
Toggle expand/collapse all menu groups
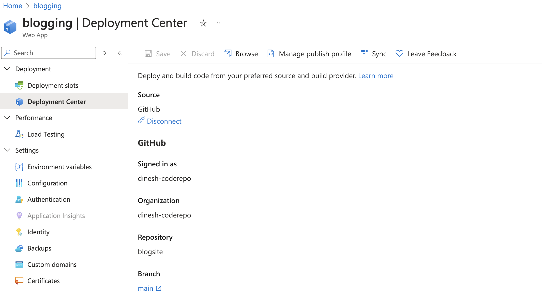104,53
